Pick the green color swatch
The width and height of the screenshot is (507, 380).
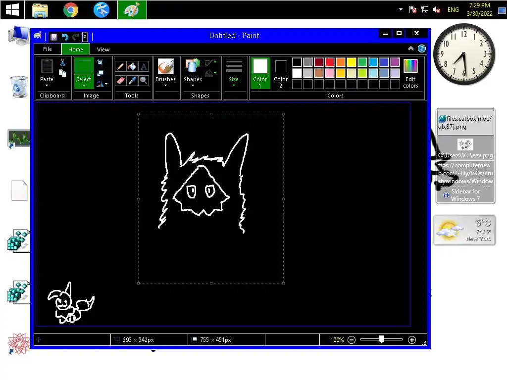pyautogui.click(x=362, y=62)
